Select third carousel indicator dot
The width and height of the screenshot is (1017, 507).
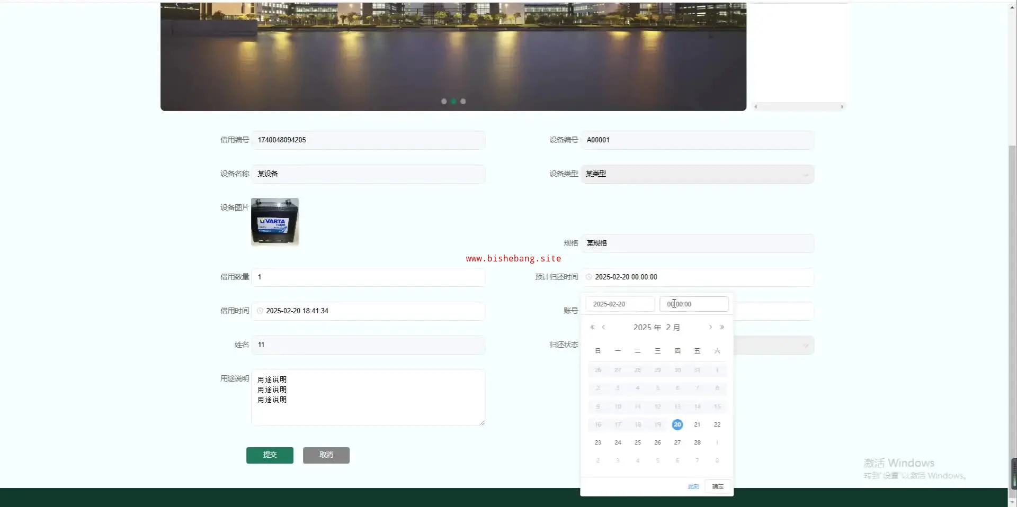point(463,102)
